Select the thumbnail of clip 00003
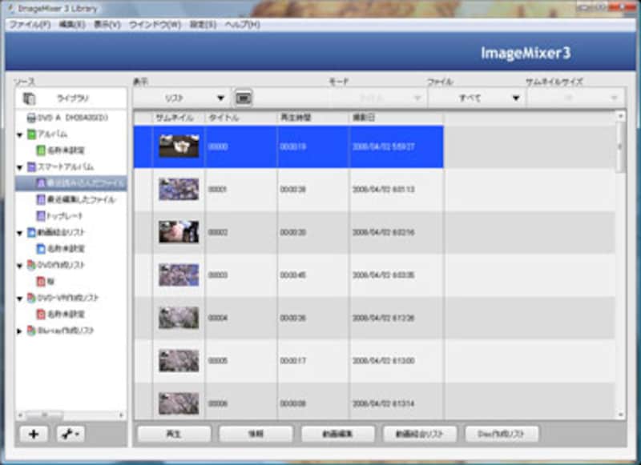 click(178, 275)
